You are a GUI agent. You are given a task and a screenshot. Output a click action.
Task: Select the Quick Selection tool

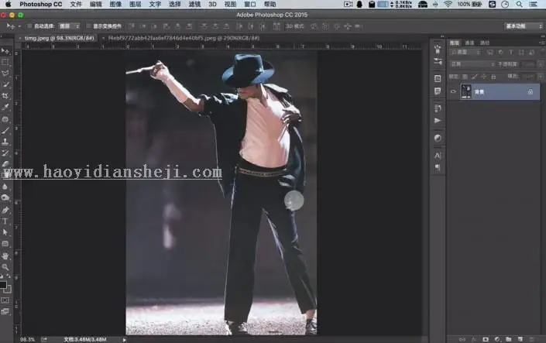(5, 84)
